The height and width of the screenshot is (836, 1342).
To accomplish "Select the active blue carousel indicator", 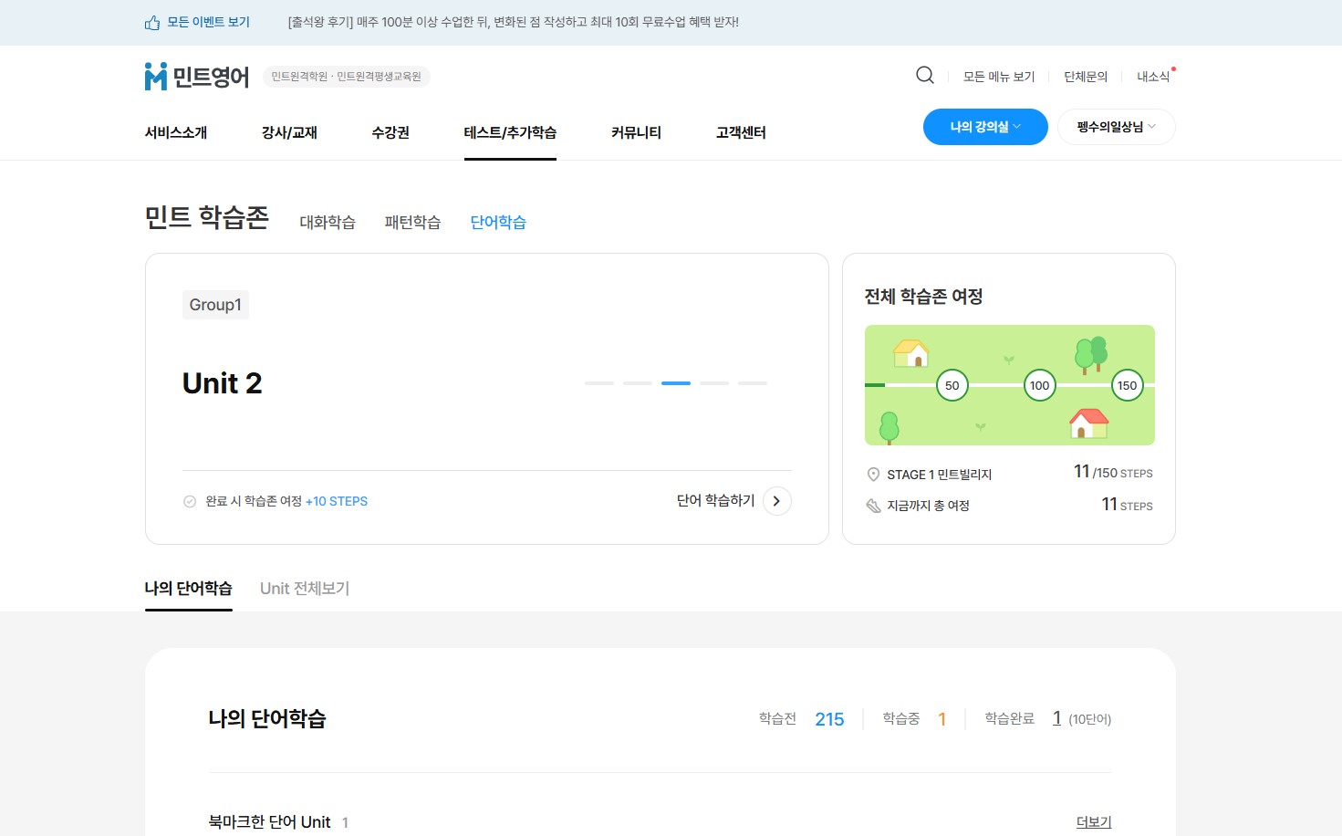I will (x=676, y=383).
